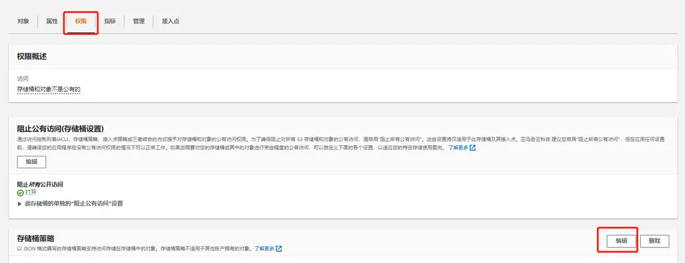Viewport: 685px width, 263px height.
Task: Click the green 打开 status text
Action: click(31, 193)
